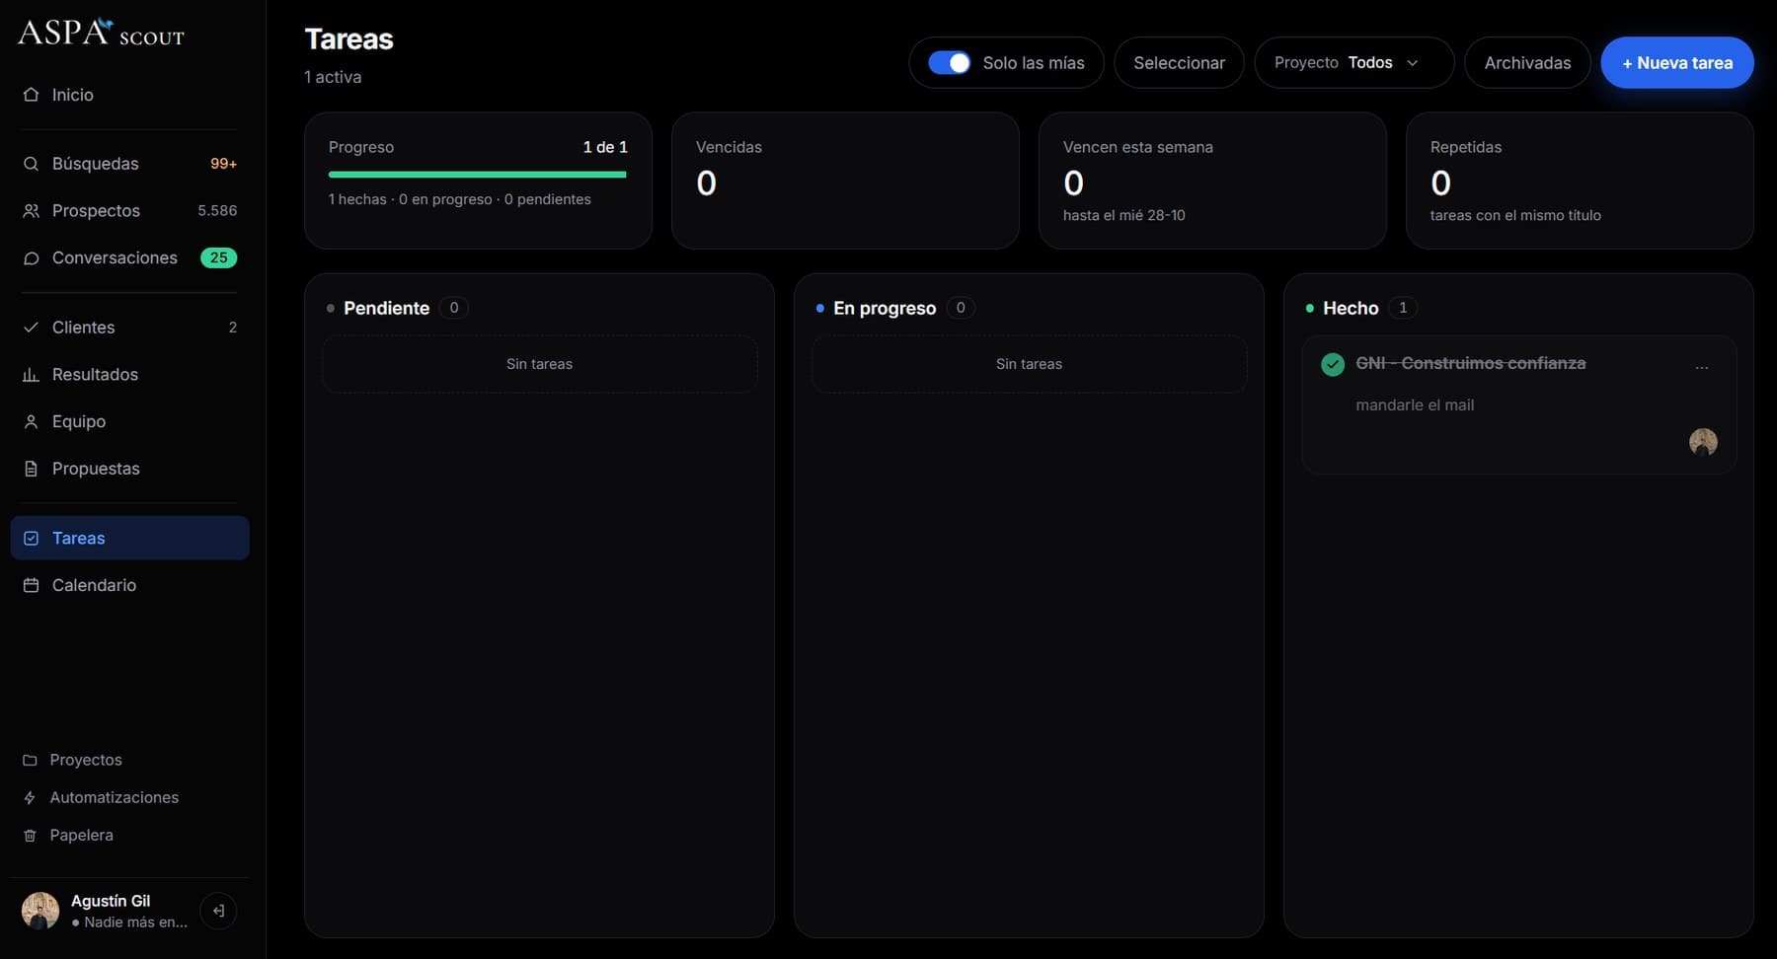1777x959 pixels.
Task: Click the Automatizaciones link
Action: 115,798
